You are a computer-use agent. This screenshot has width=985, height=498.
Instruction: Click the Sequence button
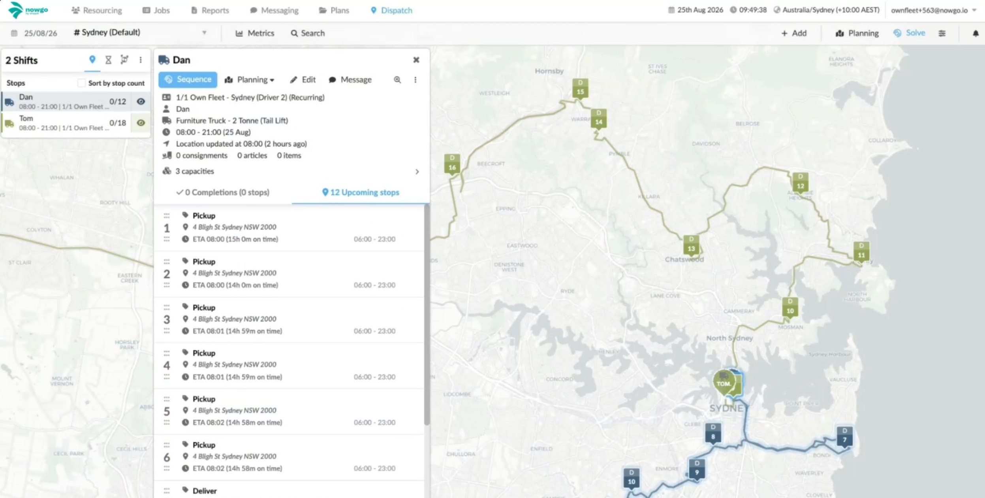pos(188,79)
